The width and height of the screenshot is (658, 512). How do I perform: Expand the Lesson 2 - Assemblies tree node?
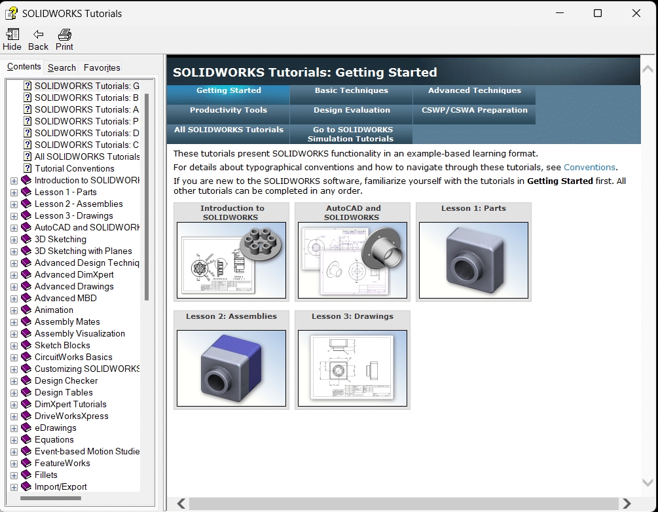pos(14,204)
